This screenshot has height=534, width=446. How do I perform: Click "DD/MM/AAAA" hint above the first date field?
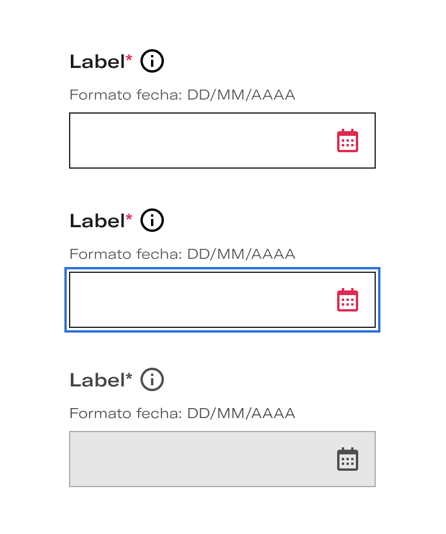241,95
